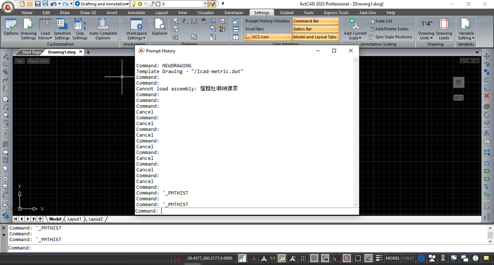
Task: Click the Open folder icon in quick access toolbar
Action: 30,4
